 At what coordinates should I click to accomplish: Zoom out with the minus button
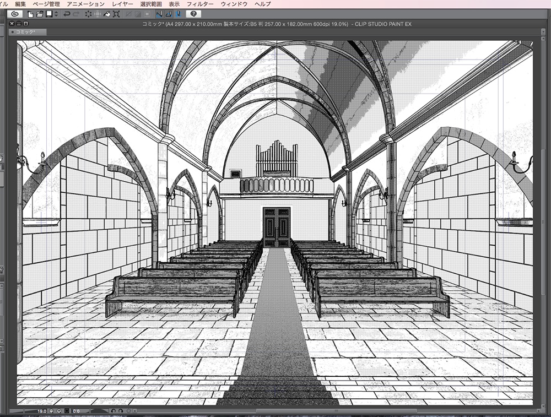(x=51, y=411)
